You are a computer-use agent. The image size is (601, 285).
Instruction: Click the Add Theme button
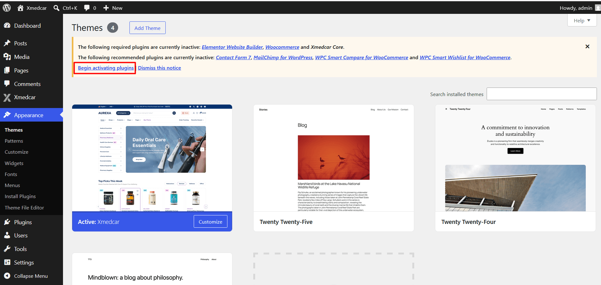[147, 28]
